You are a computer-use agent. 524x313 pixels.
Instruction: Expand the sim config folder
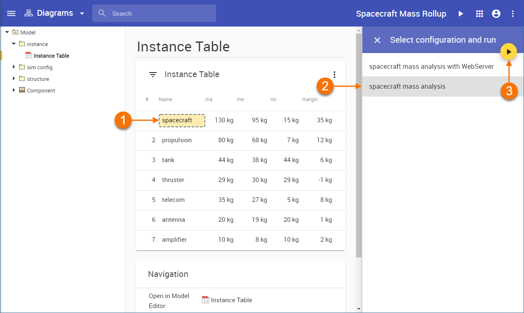pos(14,67)
